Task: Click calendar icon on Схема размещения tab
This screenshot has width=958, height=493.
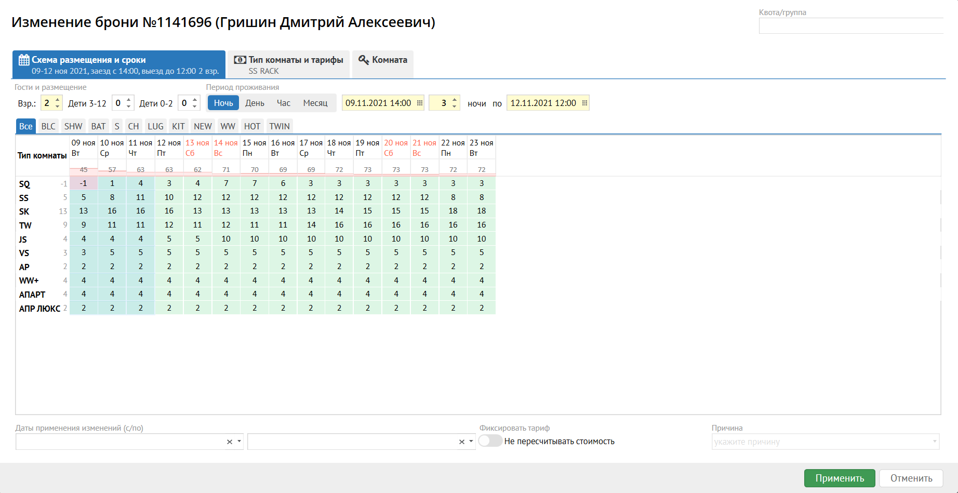Action: (x=24, y=60)
